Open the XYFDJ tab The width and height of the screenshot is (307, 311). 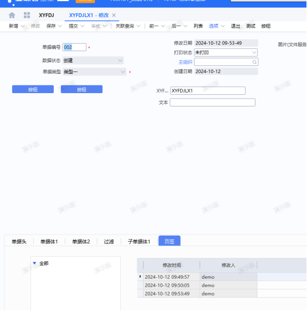47,16
